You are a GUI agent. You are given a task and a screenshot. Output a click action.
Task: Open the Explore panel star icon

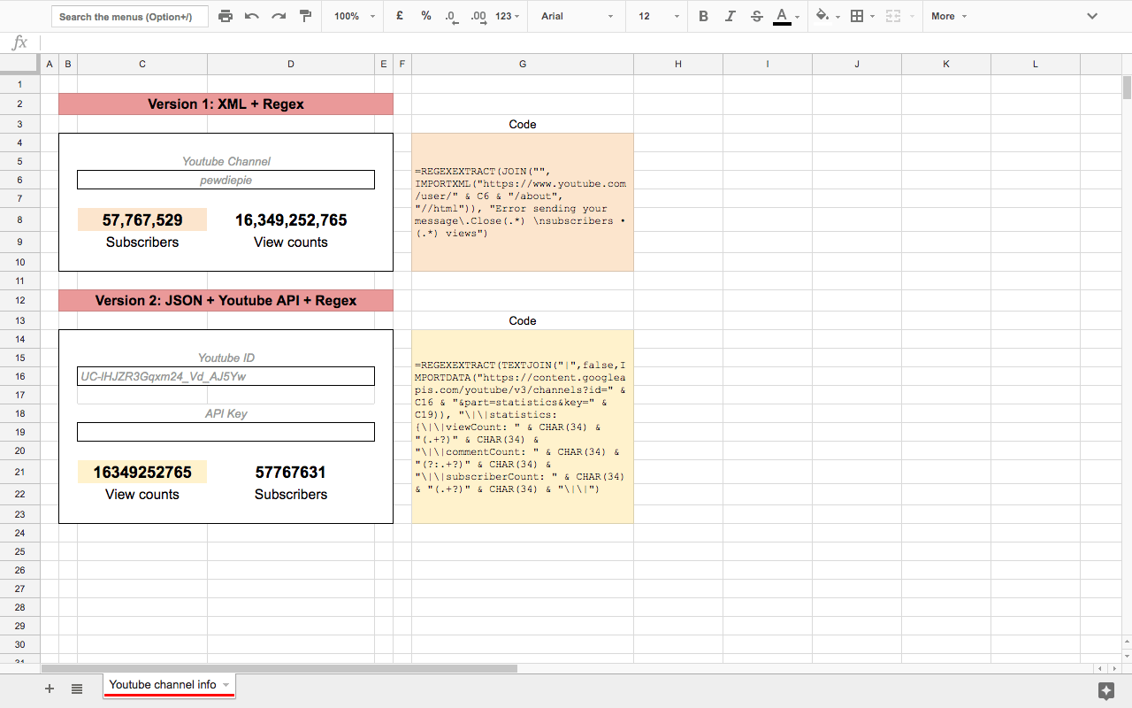[1105, 690]
